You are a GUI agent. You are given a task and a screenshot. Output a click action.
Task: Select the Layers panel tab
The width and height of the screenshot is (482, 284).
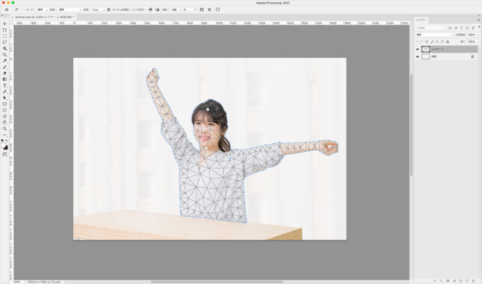pyautogui.click(x=421, y=20)
